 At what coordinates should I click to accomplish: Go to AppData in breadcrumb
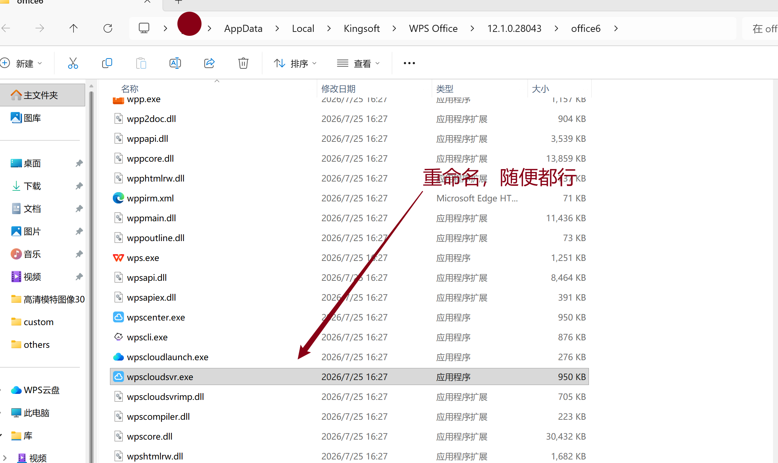(x=243, y=28)
